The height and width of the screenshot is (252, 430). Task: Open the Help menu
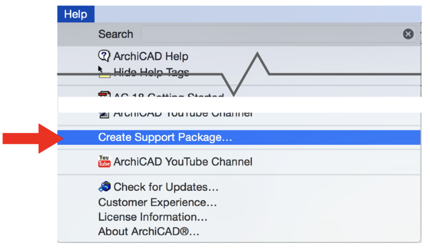click(x=76, y=14)
